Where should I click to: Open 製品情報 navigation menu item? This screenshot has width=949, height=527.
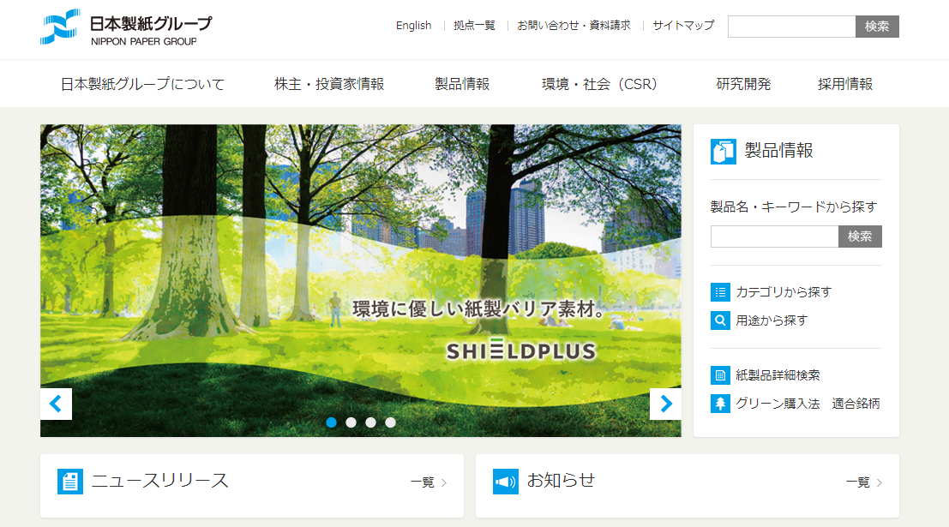(x=462, y=84)
